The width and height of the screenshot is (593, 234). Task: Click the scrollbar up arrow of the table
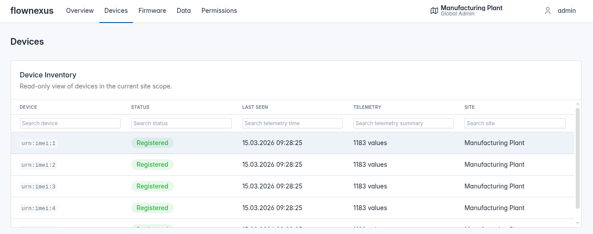(577, 104)
